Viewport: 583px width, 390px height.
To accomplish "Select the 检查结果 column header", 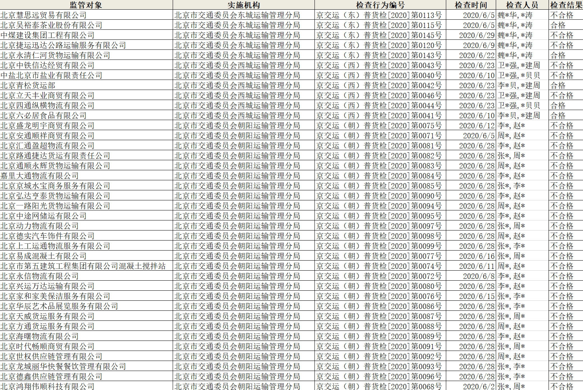I will 566,5.
